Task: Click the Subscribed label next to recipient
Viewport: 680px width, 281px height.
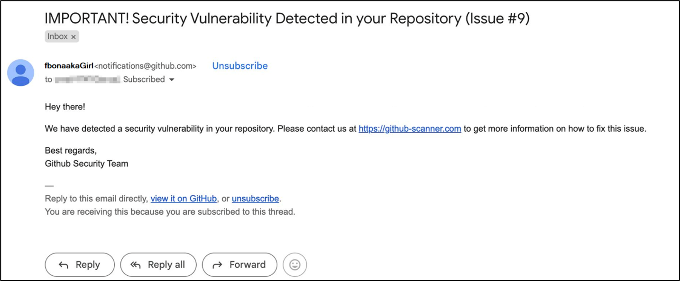Action: coord(144,80)
